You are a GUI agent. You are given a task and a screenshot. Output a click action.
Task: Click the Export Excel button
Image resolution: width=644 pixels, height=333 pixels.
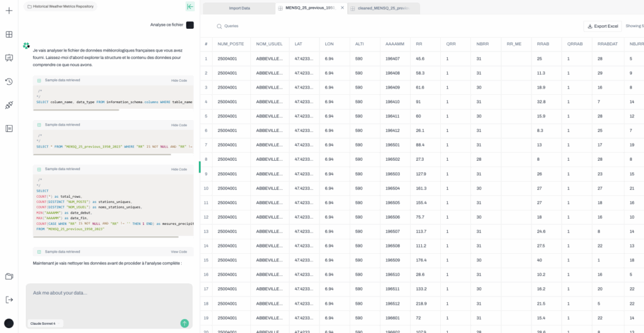pos(602,26)
